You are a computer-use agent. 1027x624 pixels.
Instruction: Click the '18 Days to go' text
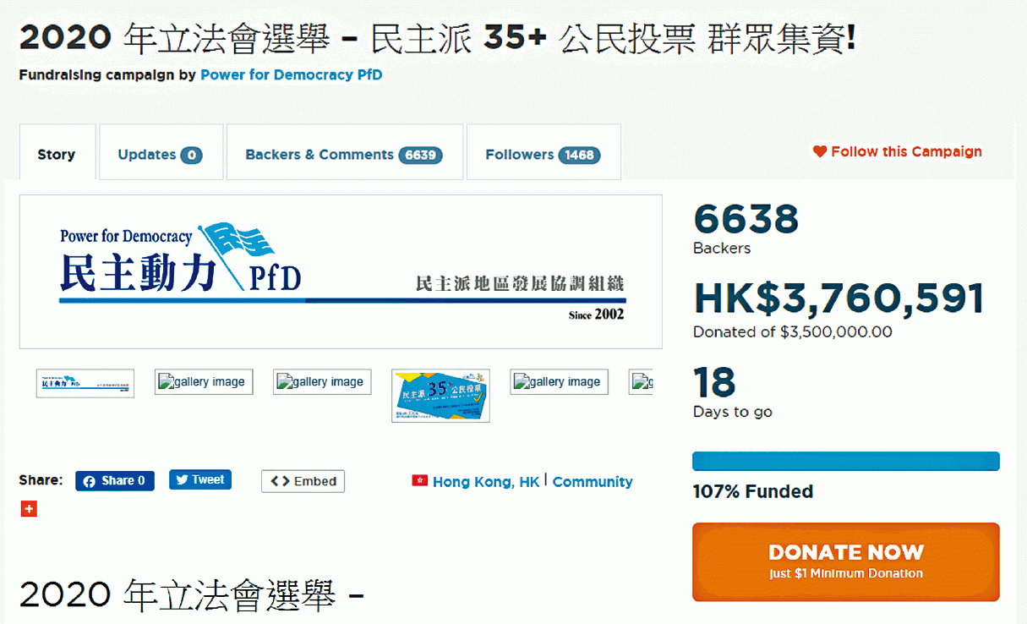732,393
